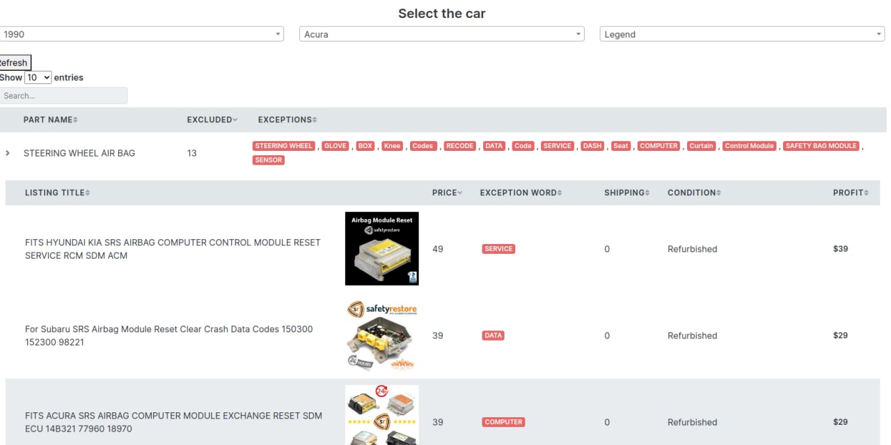The width and height of the screenshot is (891, 445).
Task: Click the Curtain exception tag
Action: 701,146
